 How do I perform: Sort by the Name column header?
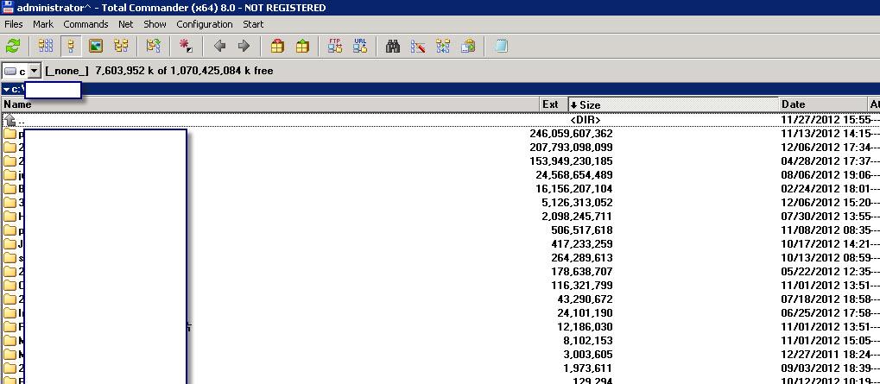[270, 104]
